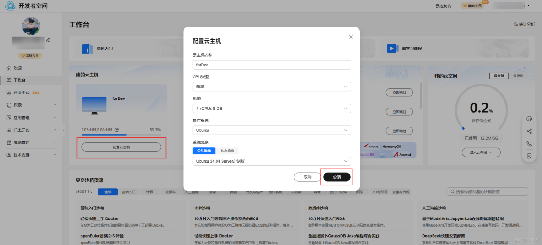542x245 pixels.
Task: Select the 全部 sandbox category
Action: pos(108,192)
